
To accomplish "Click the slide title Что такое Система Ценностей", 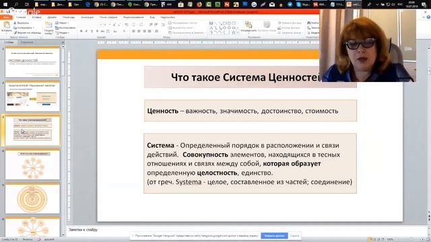I will coord(245,77).
